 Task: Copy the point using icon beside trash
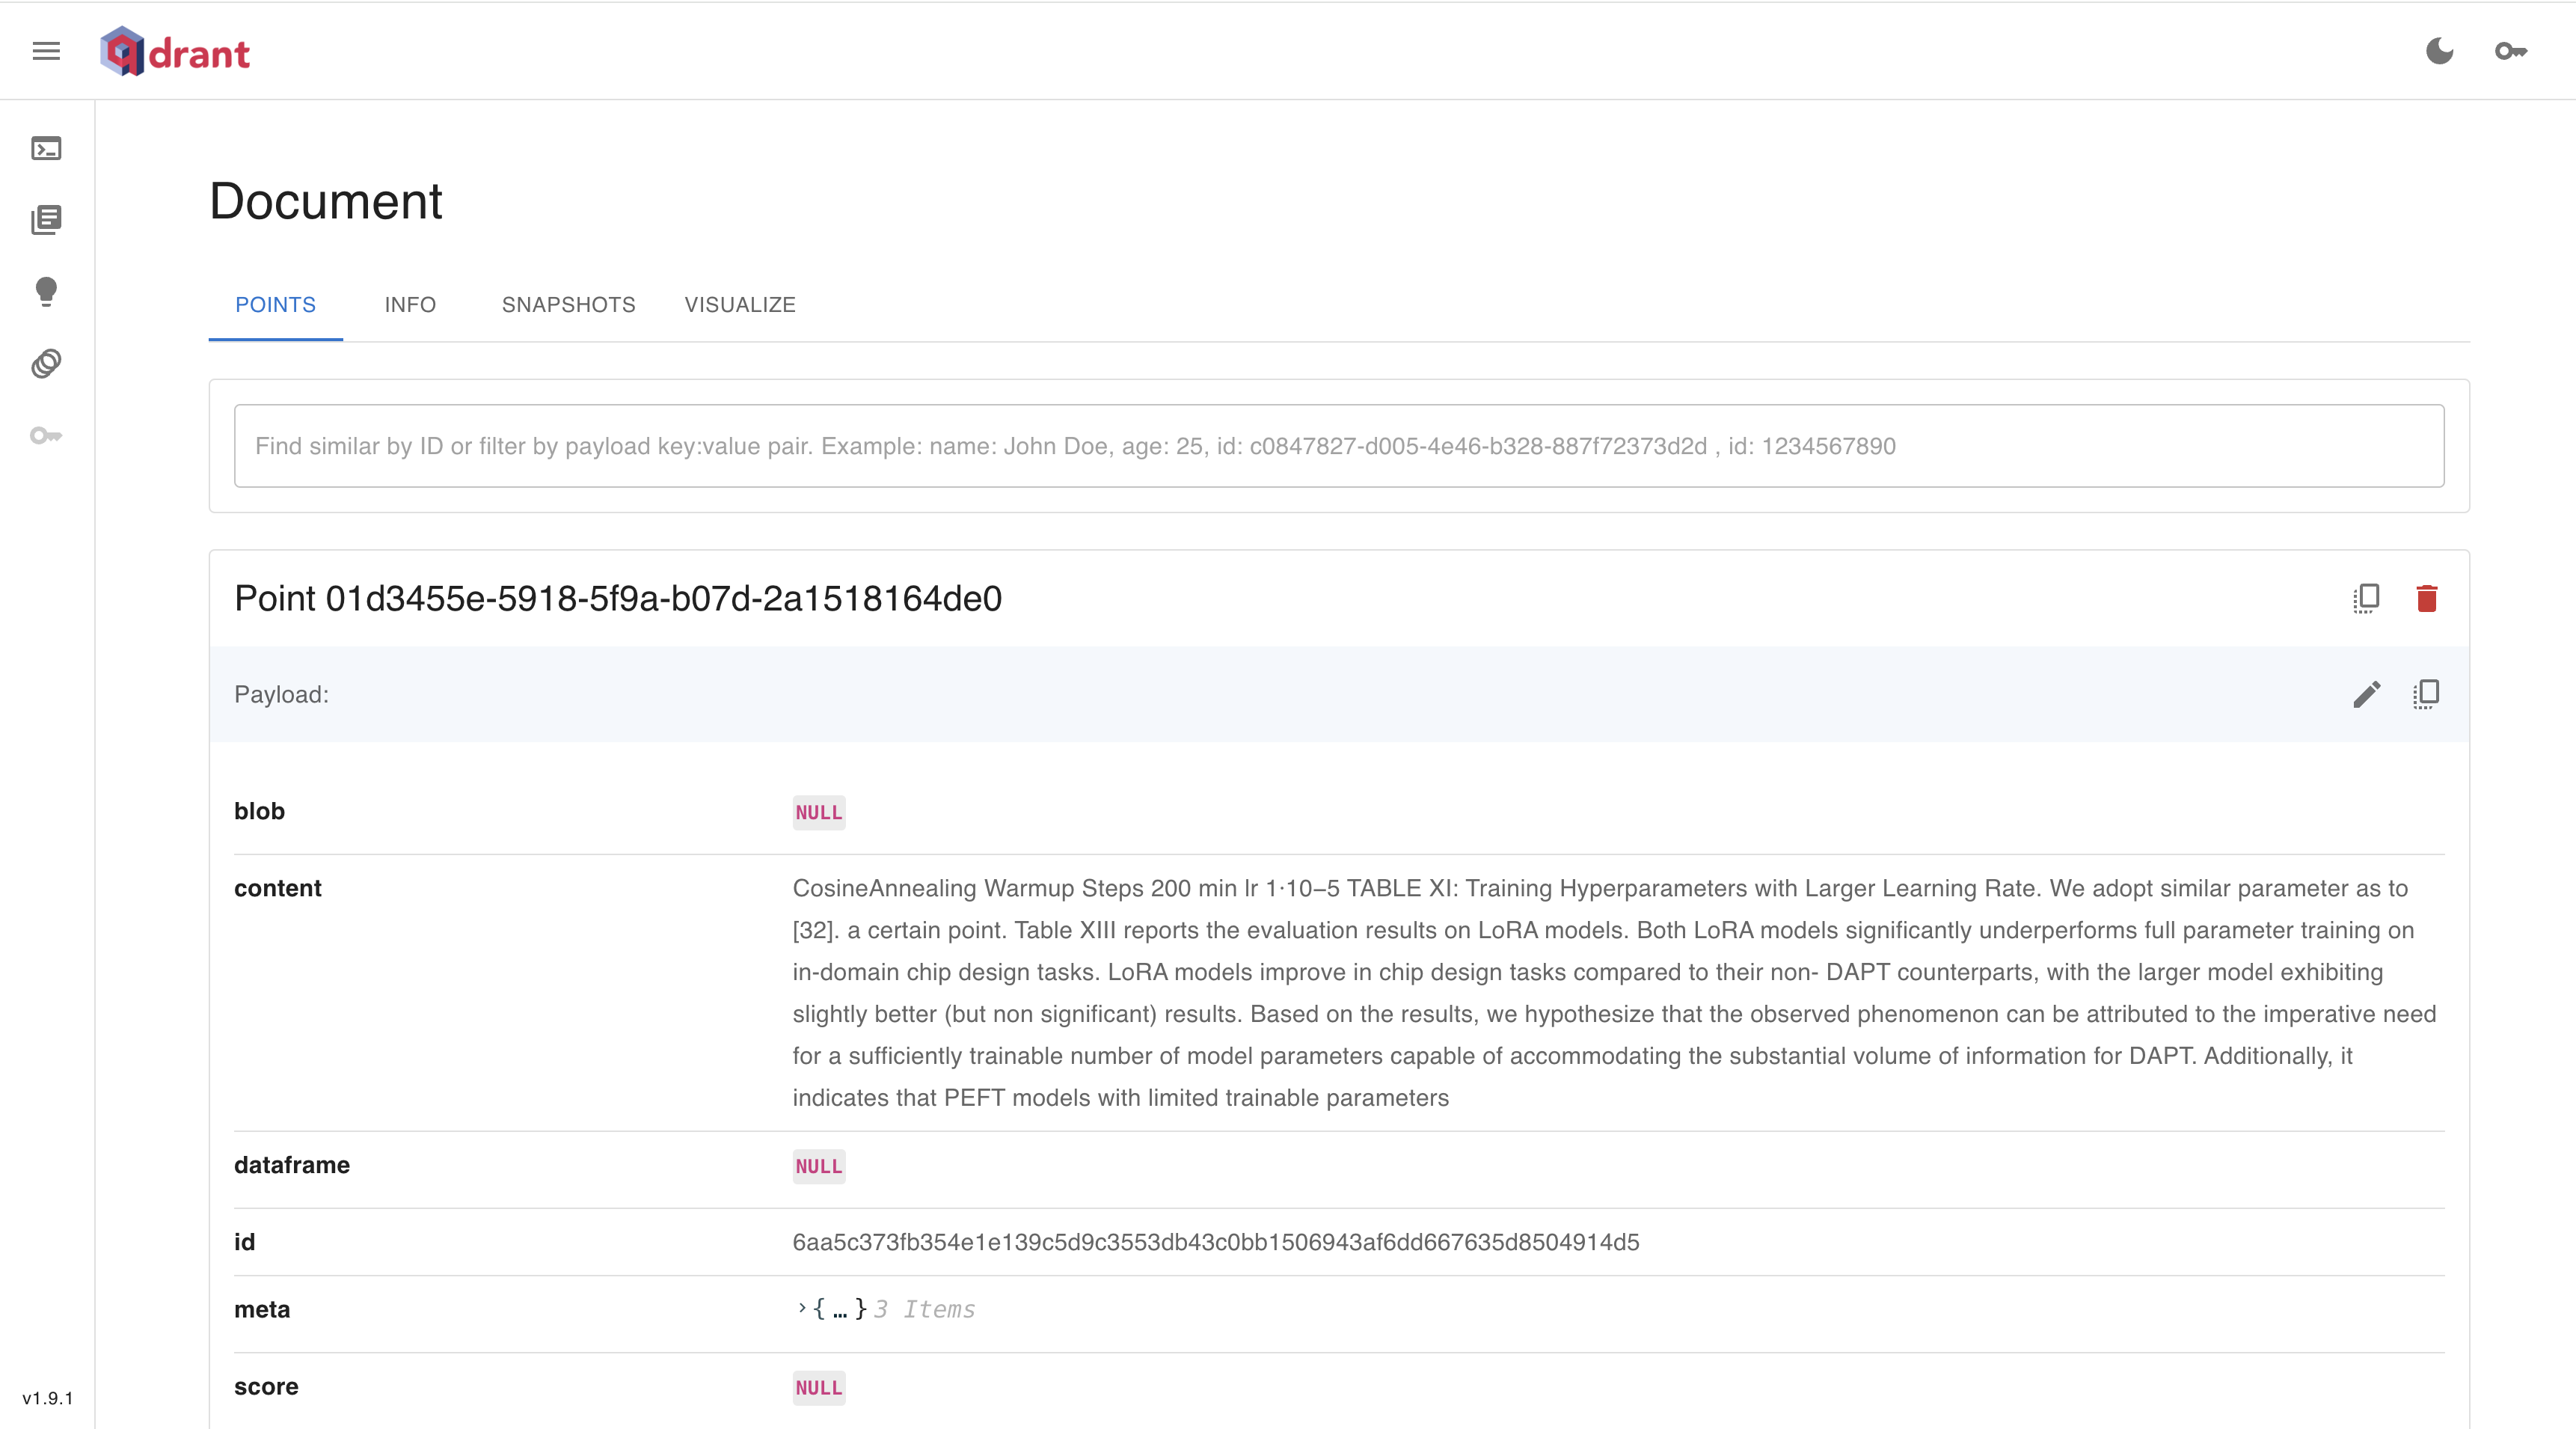coord(2366,598)
